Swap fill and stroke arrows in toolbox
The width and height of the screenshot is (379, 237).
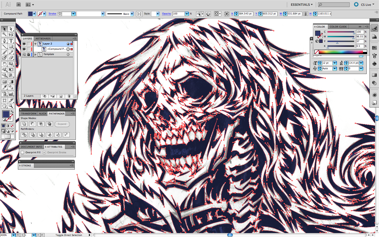[12, 112]
